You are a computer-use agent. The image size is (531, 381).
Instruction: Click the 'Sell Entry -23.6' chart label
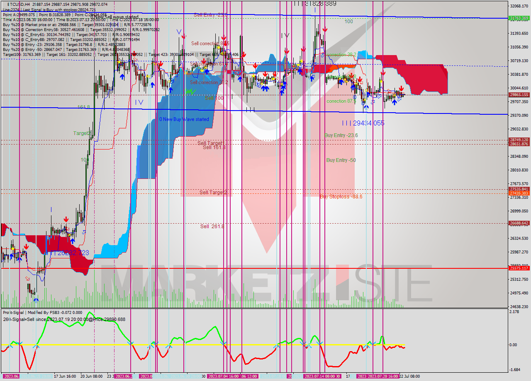pos(210,15)
